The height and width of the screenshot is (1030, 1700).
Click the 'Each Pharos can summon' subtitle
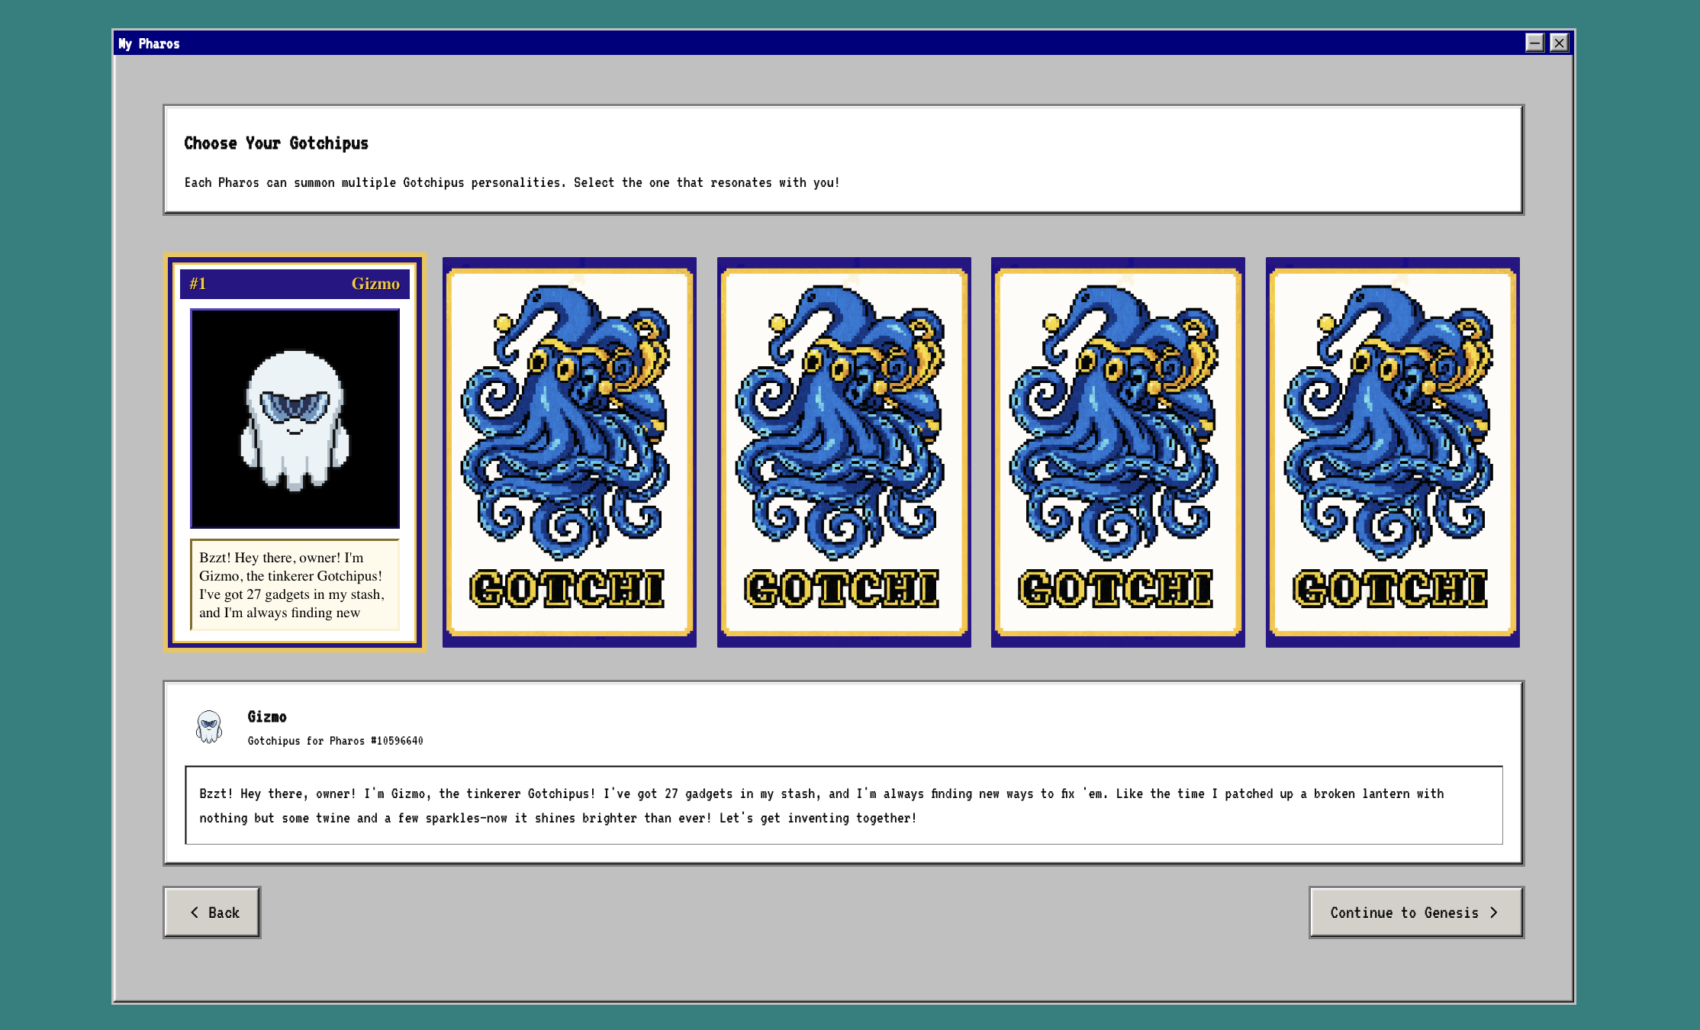pyautogui.click(x=511, y=182)
